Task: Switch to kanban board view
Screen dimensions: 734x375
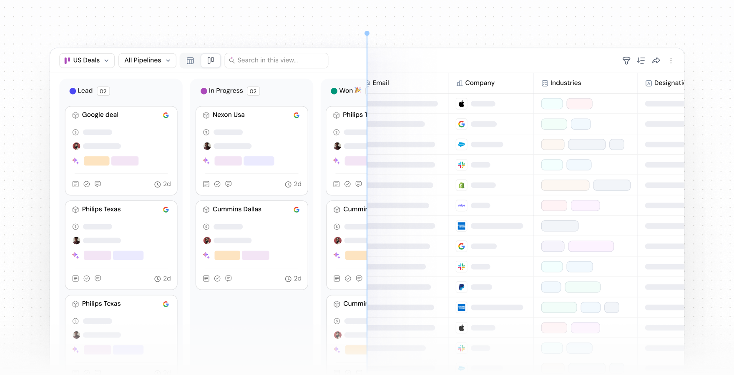Action: click(211, 61)
